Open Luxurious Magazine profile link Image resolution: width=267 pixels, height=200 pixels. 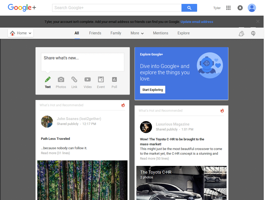(x=173, y=124)
